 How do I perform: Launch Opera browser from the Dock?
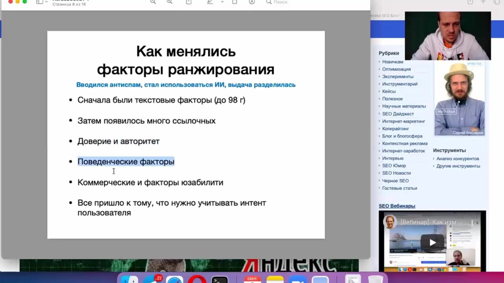pos(197,279)
